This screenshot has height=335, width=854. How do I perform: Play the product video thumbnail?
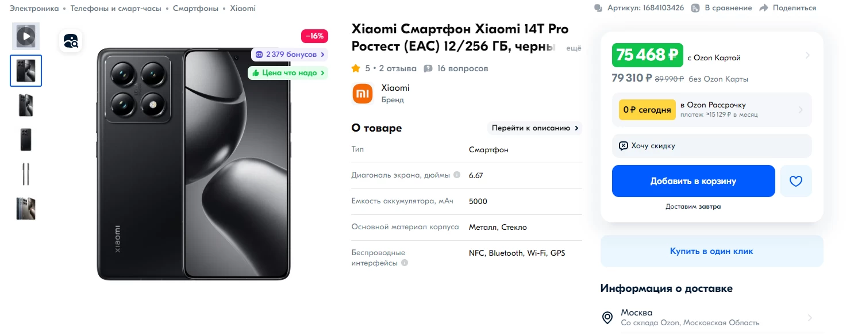click(x=26, y=36)
